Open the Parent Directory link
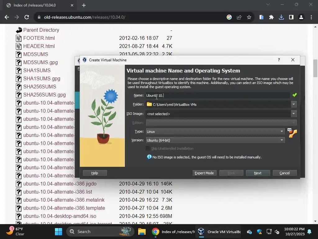Viewport: 318px width, 239px height. click(41, 30)
